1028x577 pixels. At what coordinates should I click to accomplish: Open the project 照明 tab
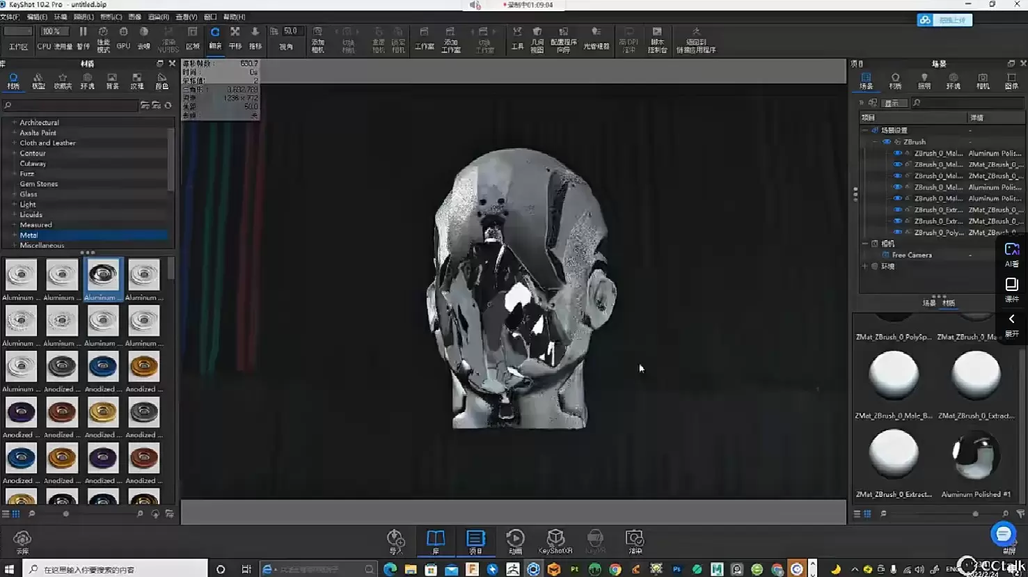(x=924, y=81)
